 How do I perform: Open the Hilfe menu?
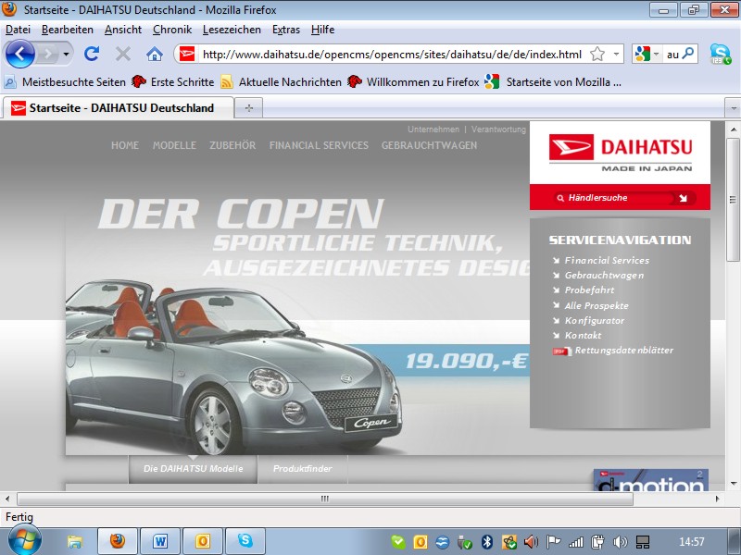click(x=322, y=30)
